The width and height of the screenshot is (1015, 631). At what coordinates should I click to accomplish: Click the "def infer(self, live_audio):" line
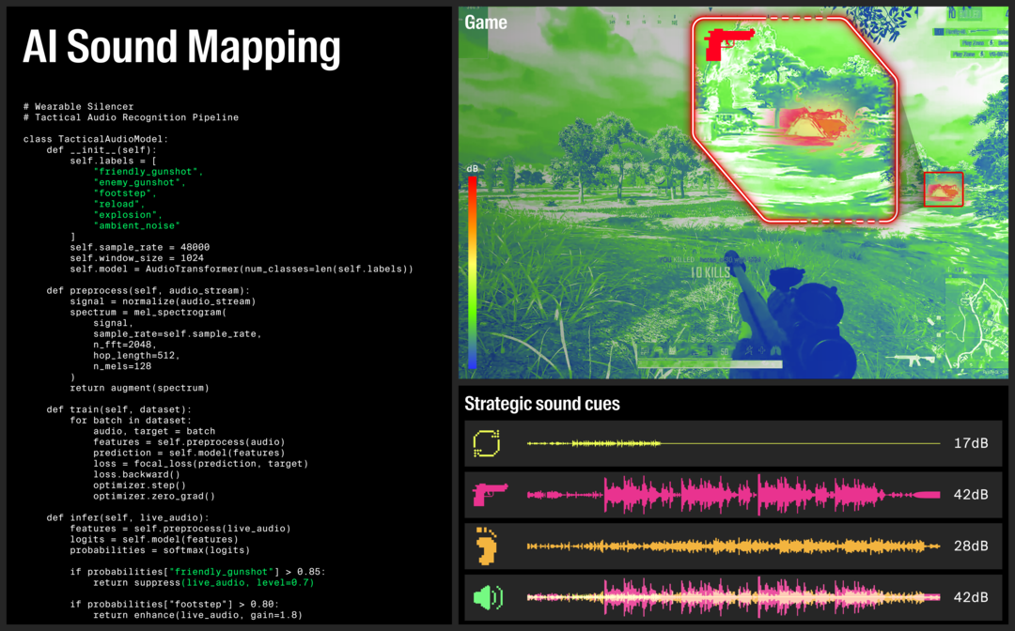(x=128, y=517)
